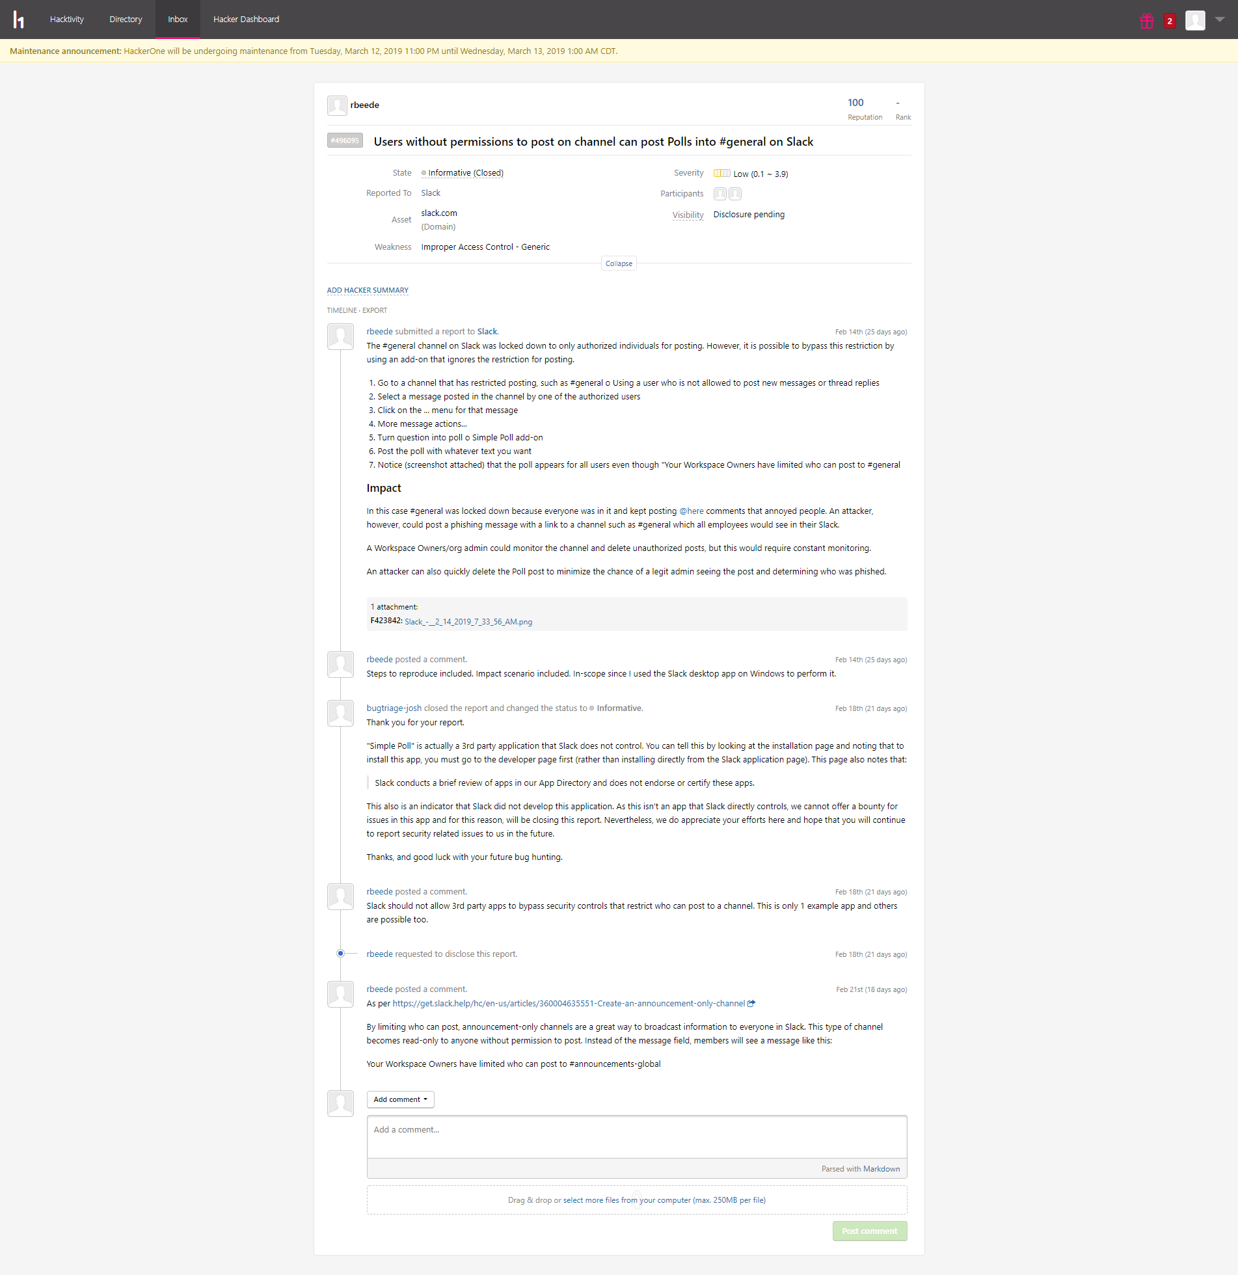Focus the 'Add a comment...' text field
The image size is (1238, 1275).
[x=637, y=1136]
